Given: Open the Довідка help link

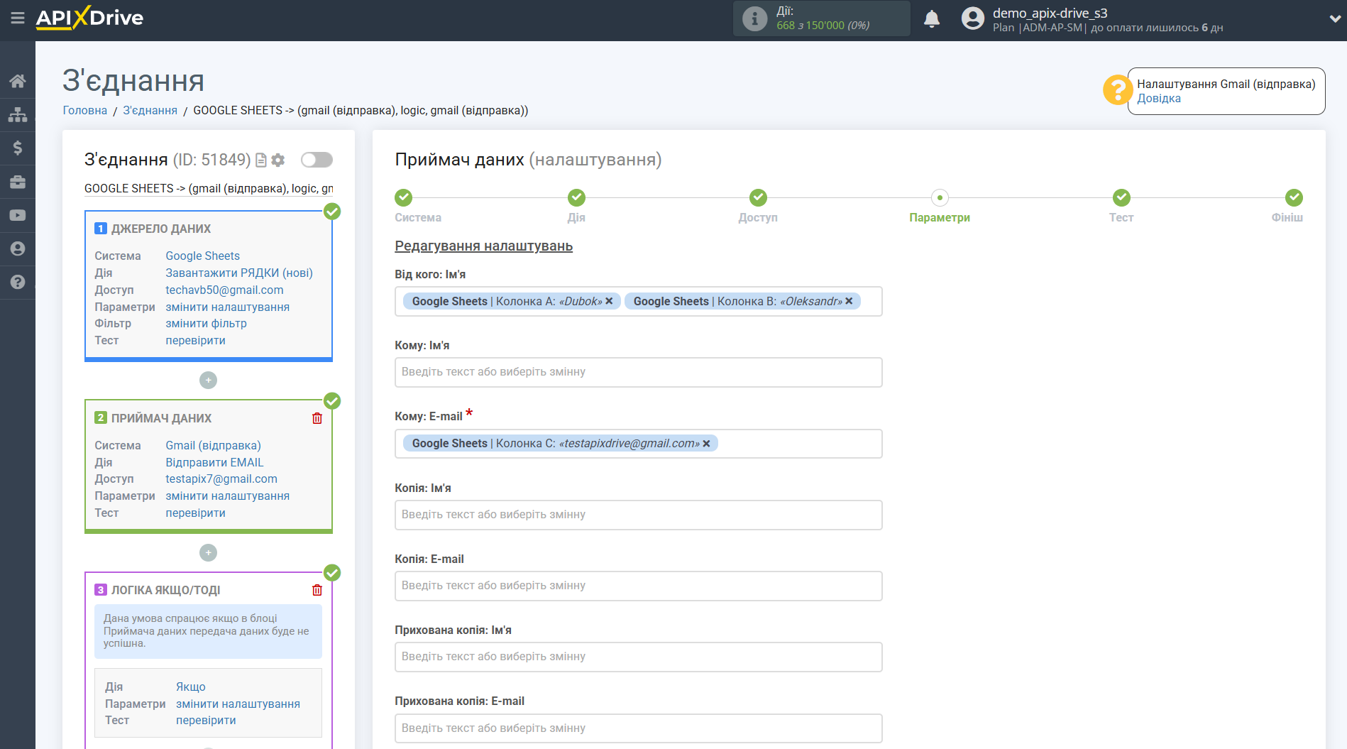Looking at the screenshot, I should point(1159,99).
